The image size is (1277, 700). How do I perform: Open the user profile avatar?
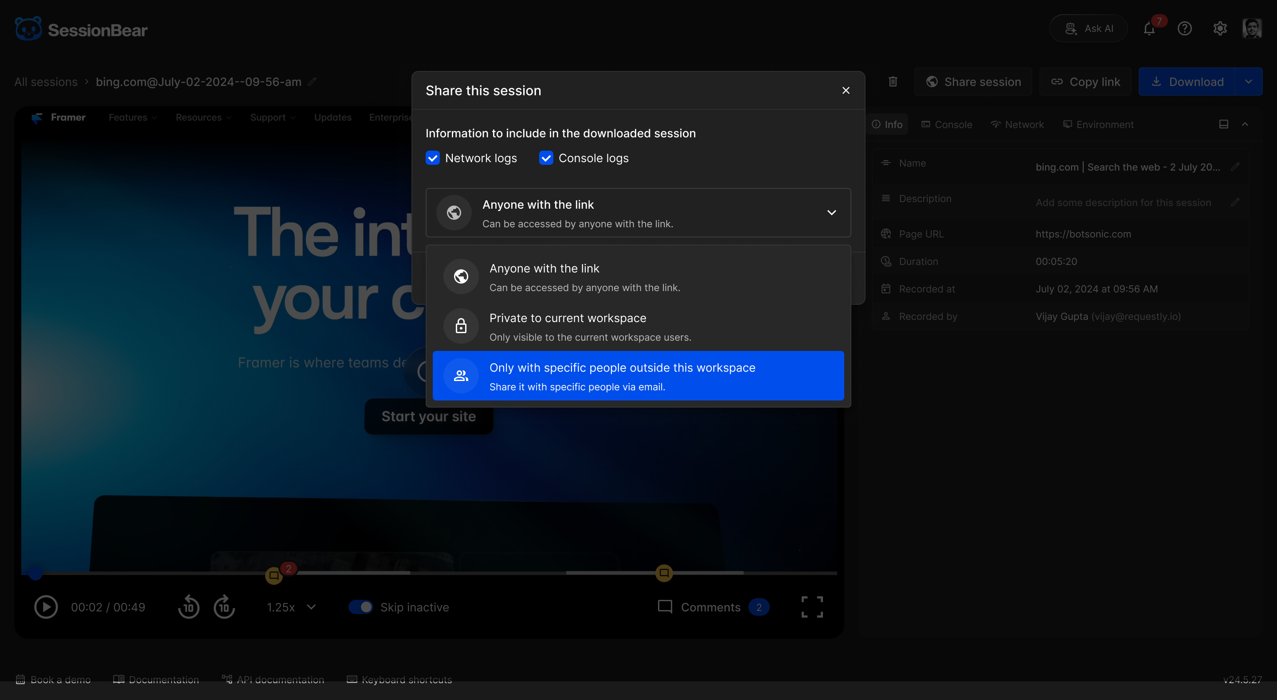(1252, 29)
